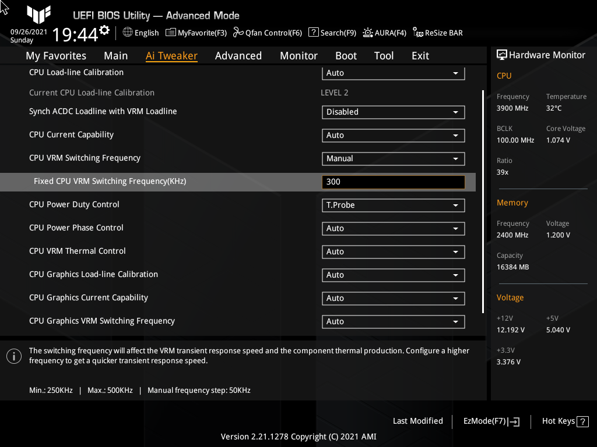The width and height of the screenshot is (597, 447).
Task: Select the English language globe icon
Action: (128, 33)
